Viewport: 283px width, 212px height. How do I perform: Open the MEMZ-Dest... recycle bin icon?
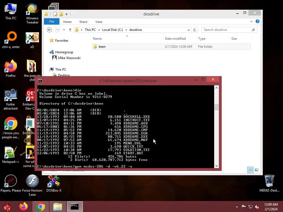click(x=269, y=183)
